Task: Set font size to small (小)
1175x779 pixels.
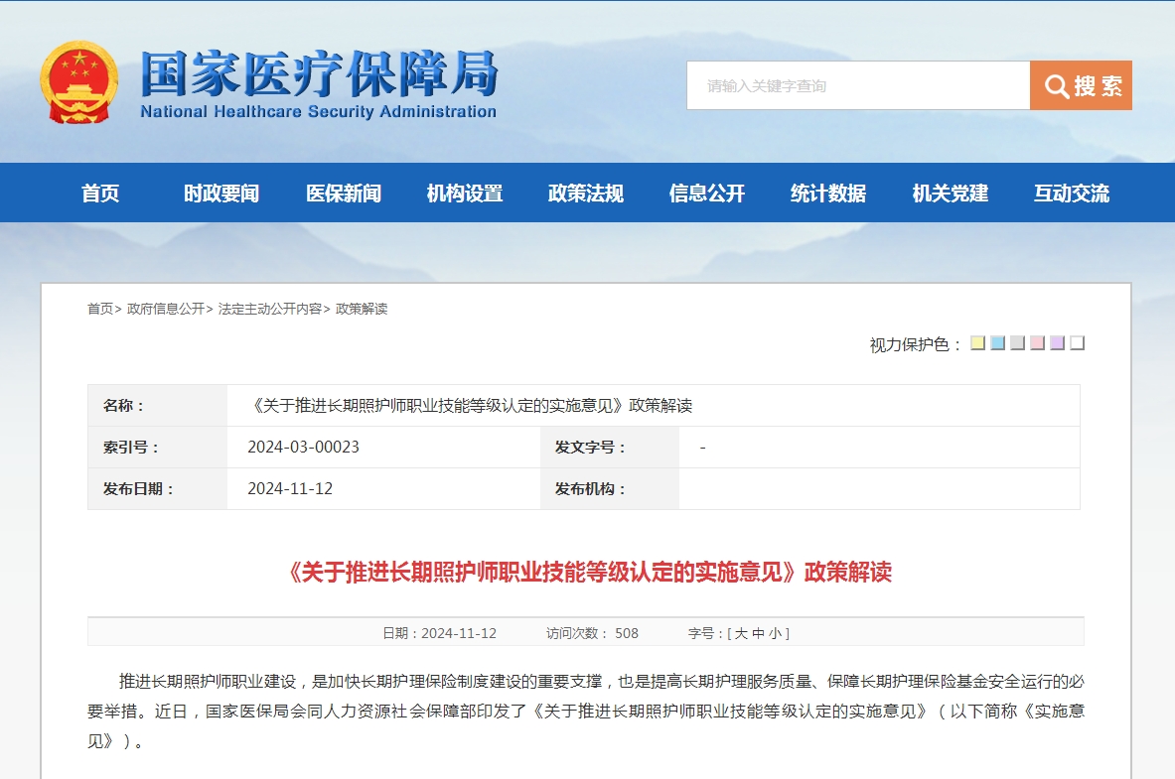Action: pyautogui.click(x=775, y=633)
